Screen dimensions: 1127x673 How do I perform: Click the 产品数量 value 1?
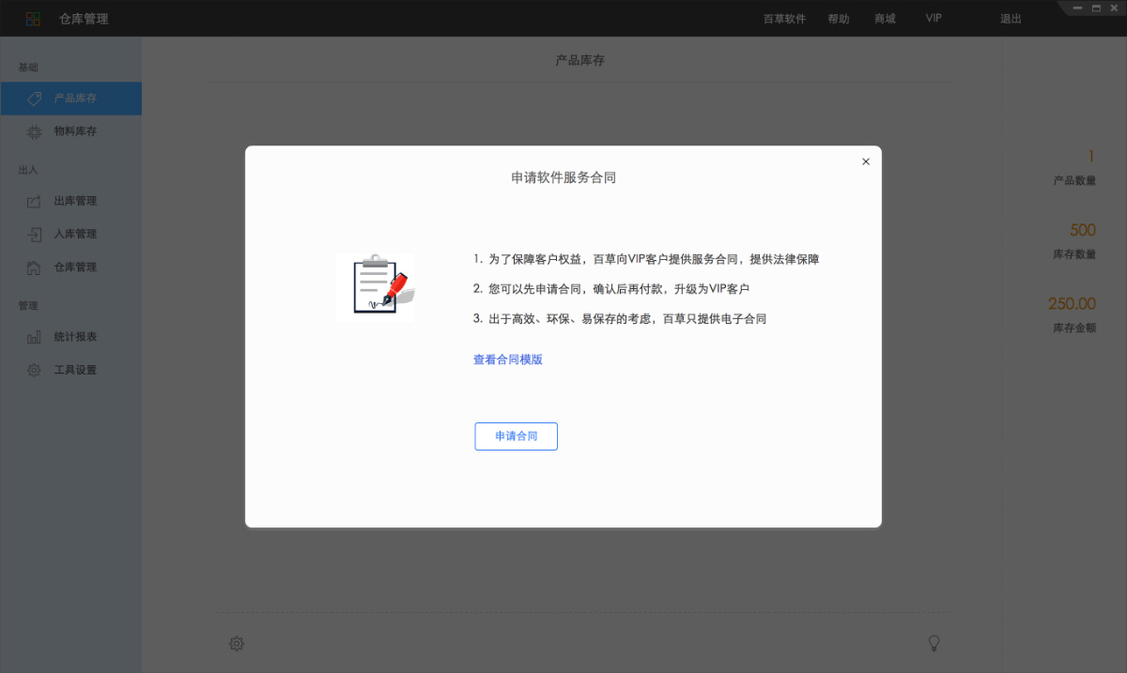click(1091, 157)
